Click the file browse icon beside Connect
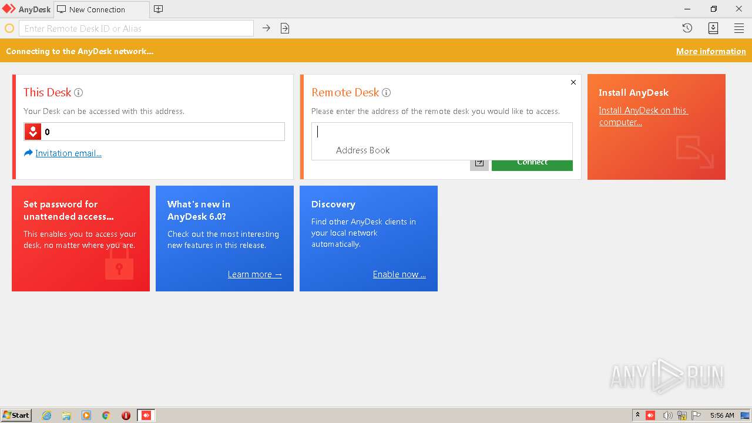 point(479,163)
